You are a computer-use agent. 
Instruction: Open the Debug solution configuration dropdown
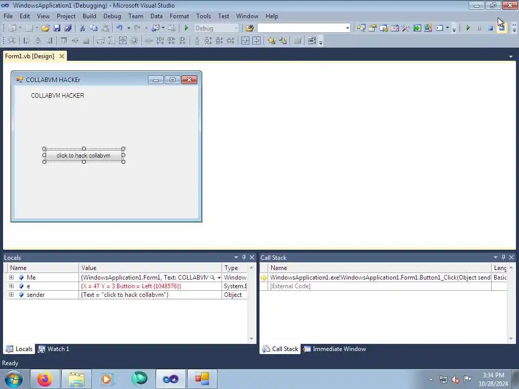[236, 28]
